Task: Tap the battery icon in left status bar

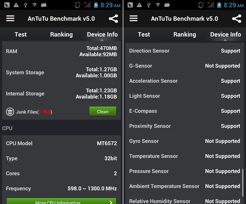Action: pos(96,5)
